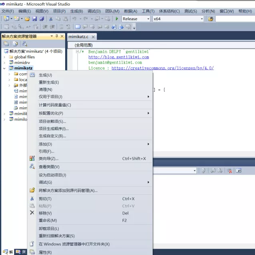The image size is (255, 255).
Task: Click the Open File folder icon
Action: pyautogui.click(x=27, y=19)
